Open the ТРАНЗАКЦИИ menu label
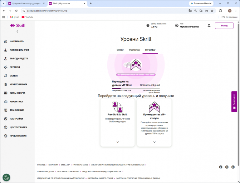Image resolution: width=240 pixels, height=183 pixels. (x=17, y=110)
